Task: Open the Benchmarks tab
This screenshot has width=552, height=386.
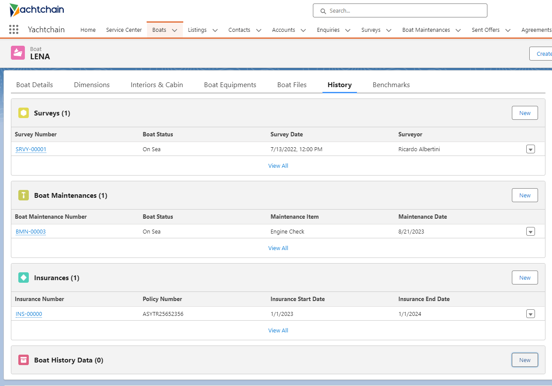Action: pos(391,85)
